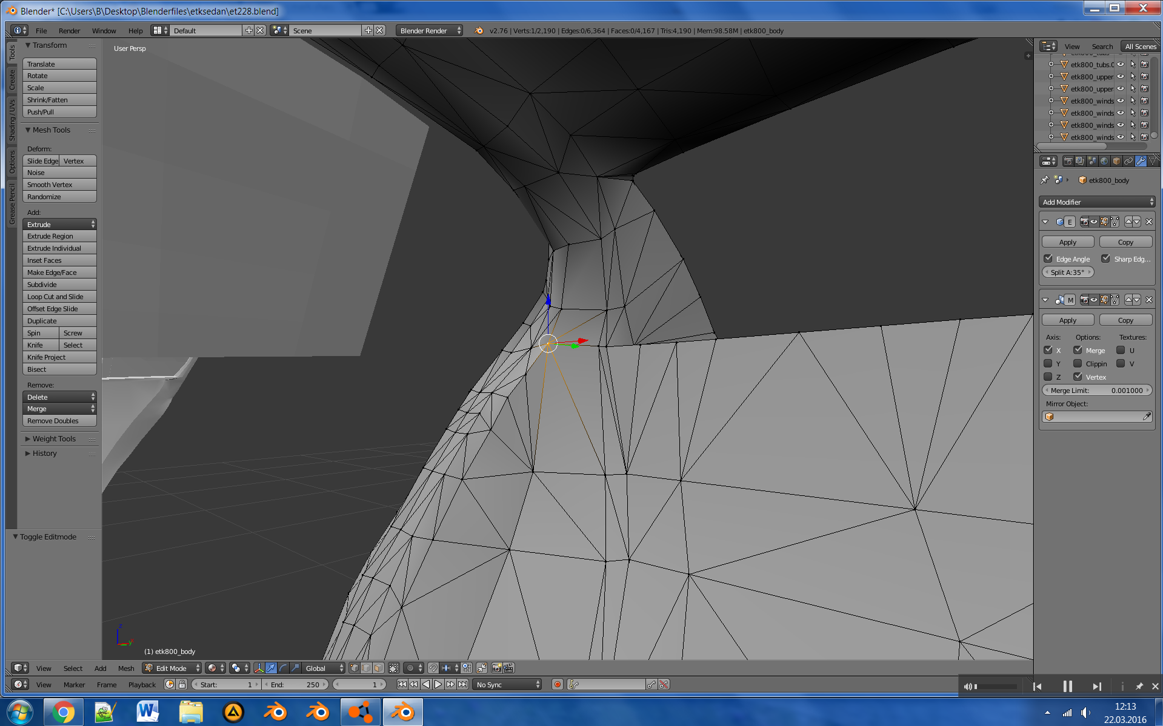This screenshot has height=726, width=1163.
Task: Open the File menu
Action: pos(41,30)
